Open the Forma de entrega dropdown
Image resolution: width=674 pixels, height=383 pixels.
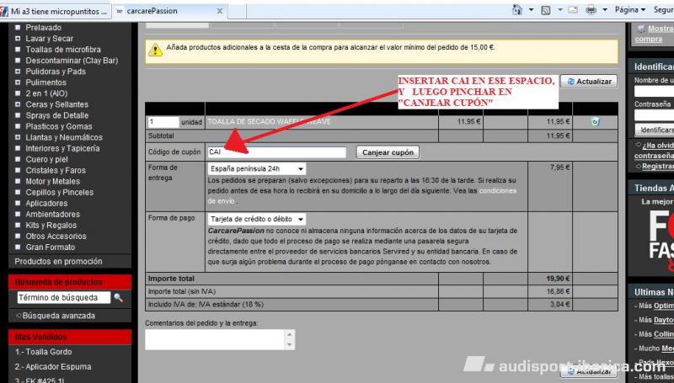tap(257, 168)
